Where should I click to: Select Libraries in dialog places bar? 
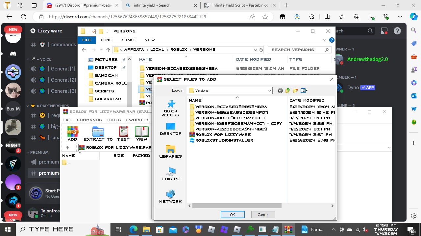coord(170,151)
